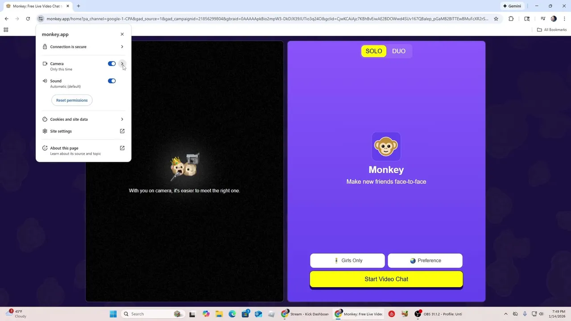Show hidden system tray icons
Image resolution: width=571 pixels, height=321 pixels.
tap(505, 314)
